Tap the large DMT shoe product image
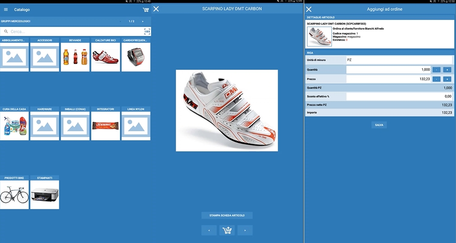456x243 pixels. [x=227, y=110]
